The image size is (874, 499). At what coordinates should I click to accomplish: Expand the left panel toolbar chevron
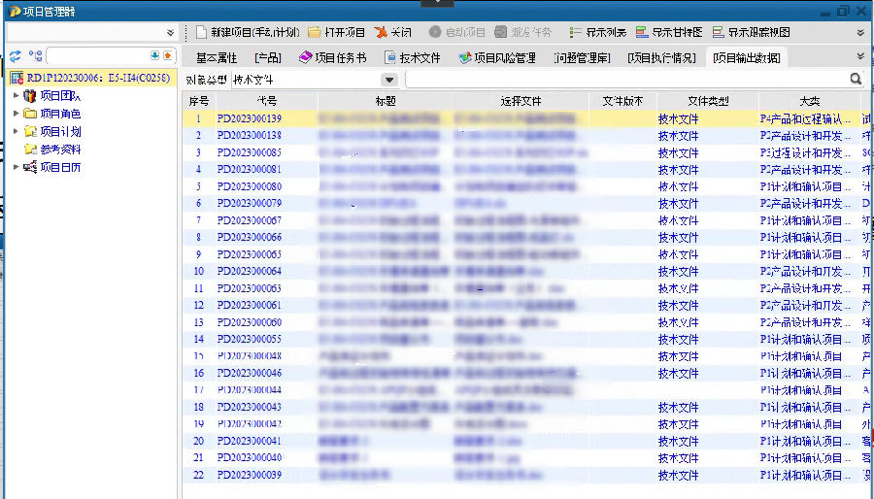point(170,32)
